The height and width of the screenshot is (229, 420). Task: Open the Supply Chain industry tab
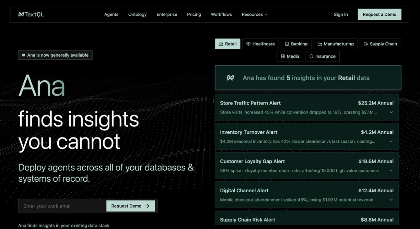380,44
